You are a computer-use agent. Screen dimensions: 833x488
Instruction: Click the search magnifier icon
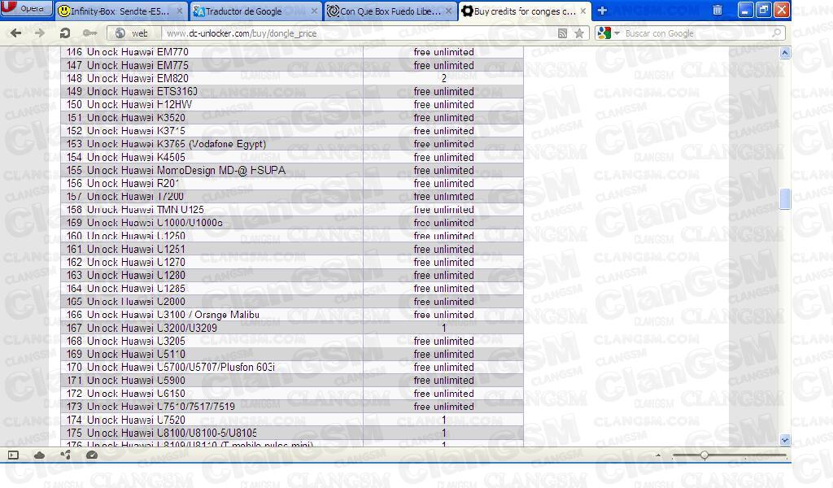click(776, 33)
